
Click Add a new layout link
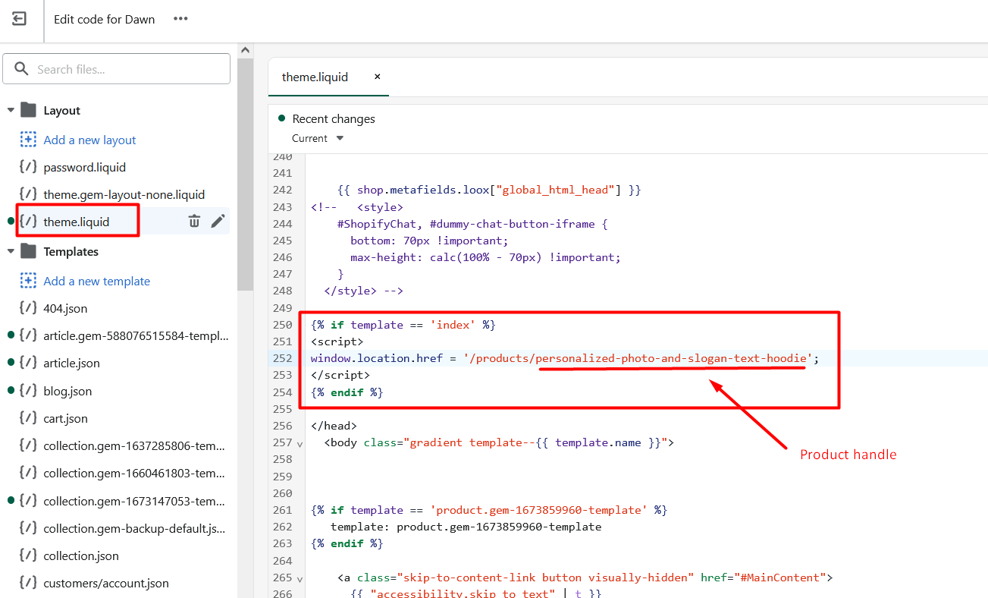click(x=89, y=140)
